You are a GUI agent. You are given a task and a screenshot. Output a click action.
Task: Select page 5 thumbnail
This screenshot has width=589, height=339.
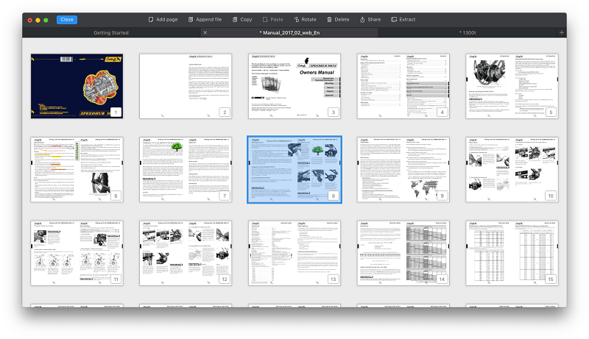[512, 86]
